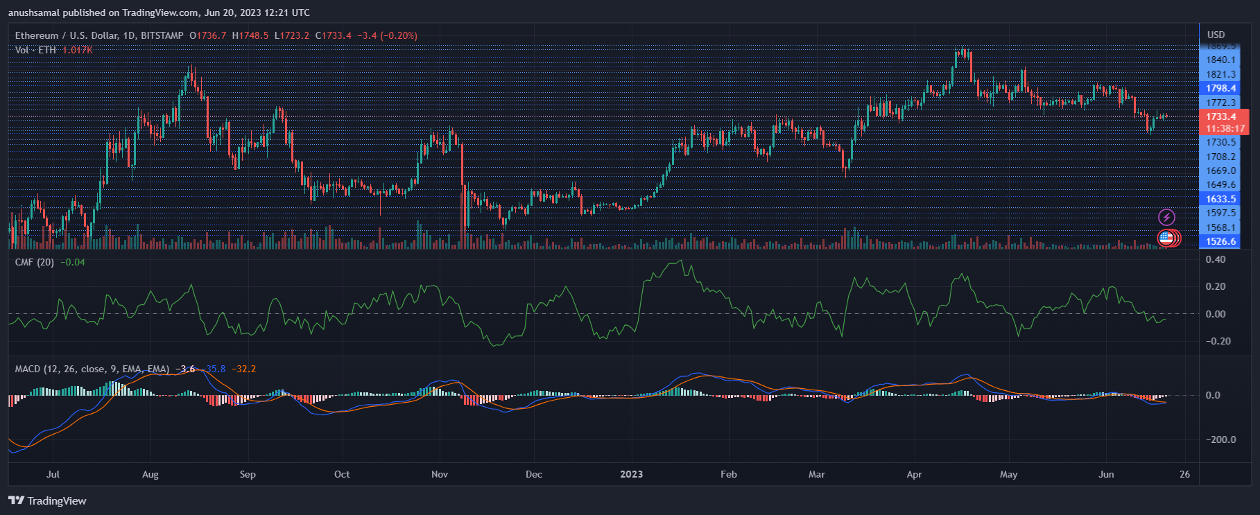Click the 1.017K volume value
Image resolution: width=1260 pixels, height=515 pixels.
(x=78, y=50)
